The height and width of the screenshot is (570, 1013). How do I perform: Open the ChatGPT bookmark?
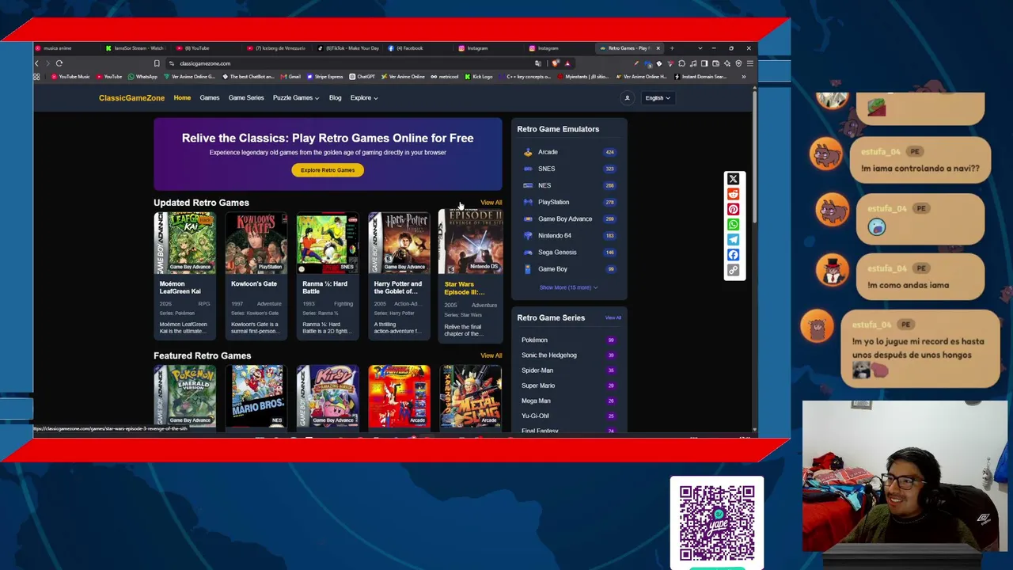(362, 77)
